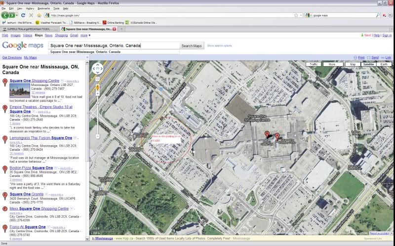Screen dimensions: 395x246
Task: Toggle the Traffic map layer
Action: coord(312,64)
